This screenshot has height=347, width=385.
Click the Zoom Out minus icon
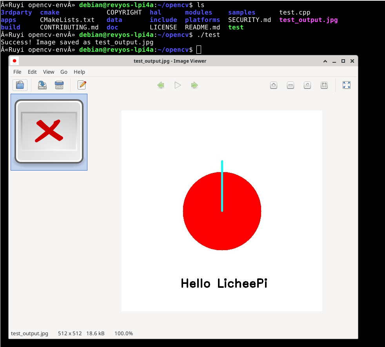click(291, 85)
